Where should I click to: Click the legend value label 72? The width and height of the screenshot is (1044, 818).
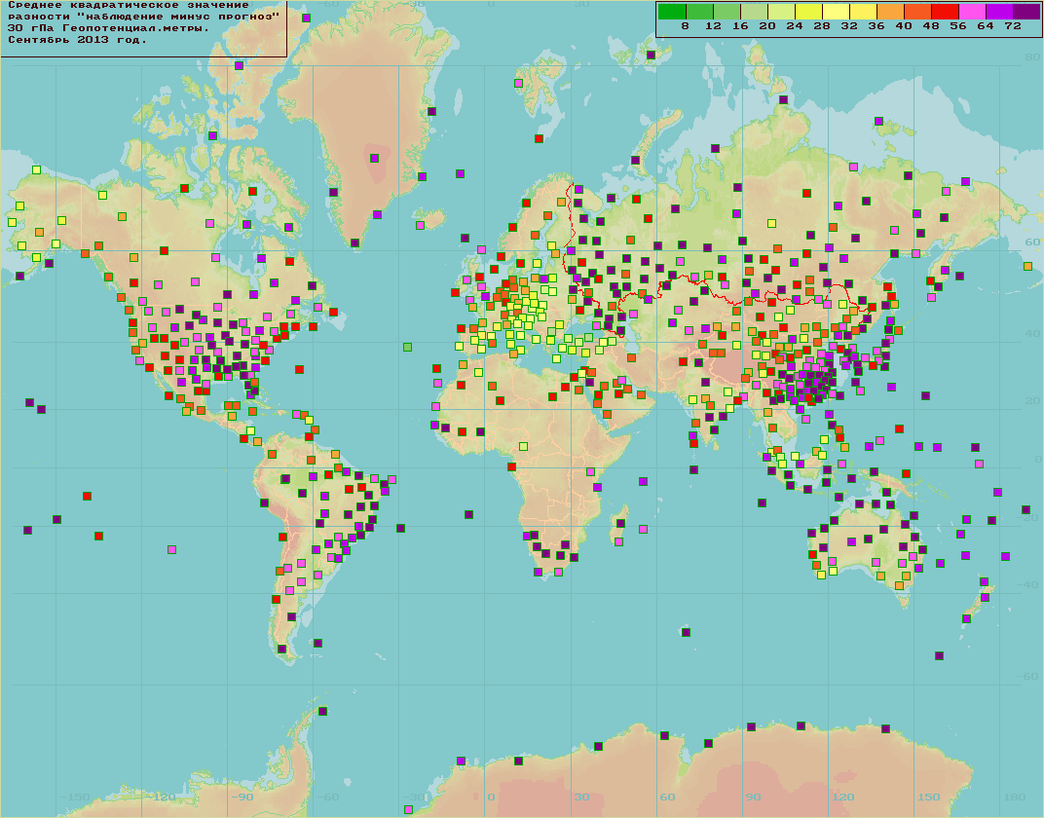(1013, 26)
